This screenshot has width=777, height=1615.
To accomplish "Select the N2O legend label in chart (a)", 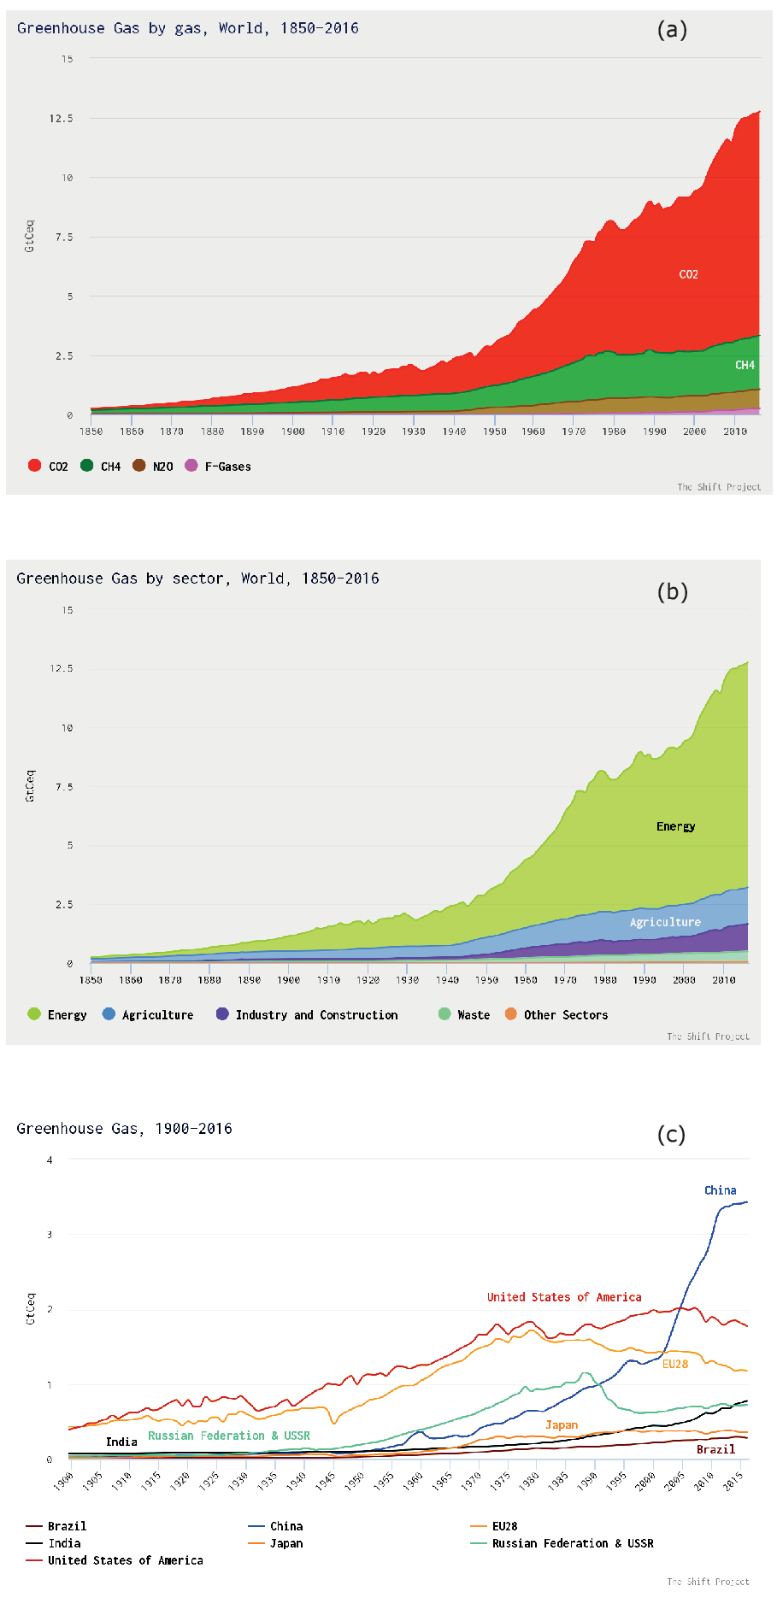I will click(163, 467).
